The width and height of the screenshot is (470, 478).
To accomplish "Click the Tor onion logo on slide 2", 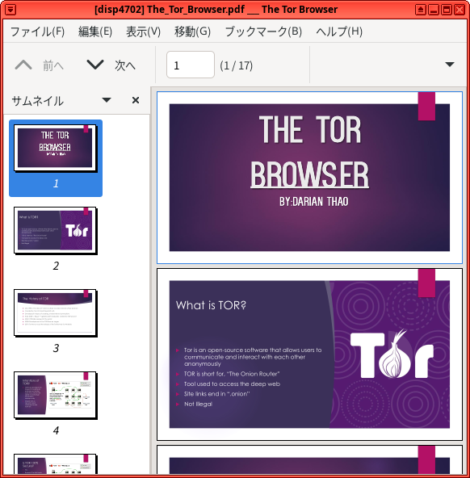I will (x=392, y=354).
